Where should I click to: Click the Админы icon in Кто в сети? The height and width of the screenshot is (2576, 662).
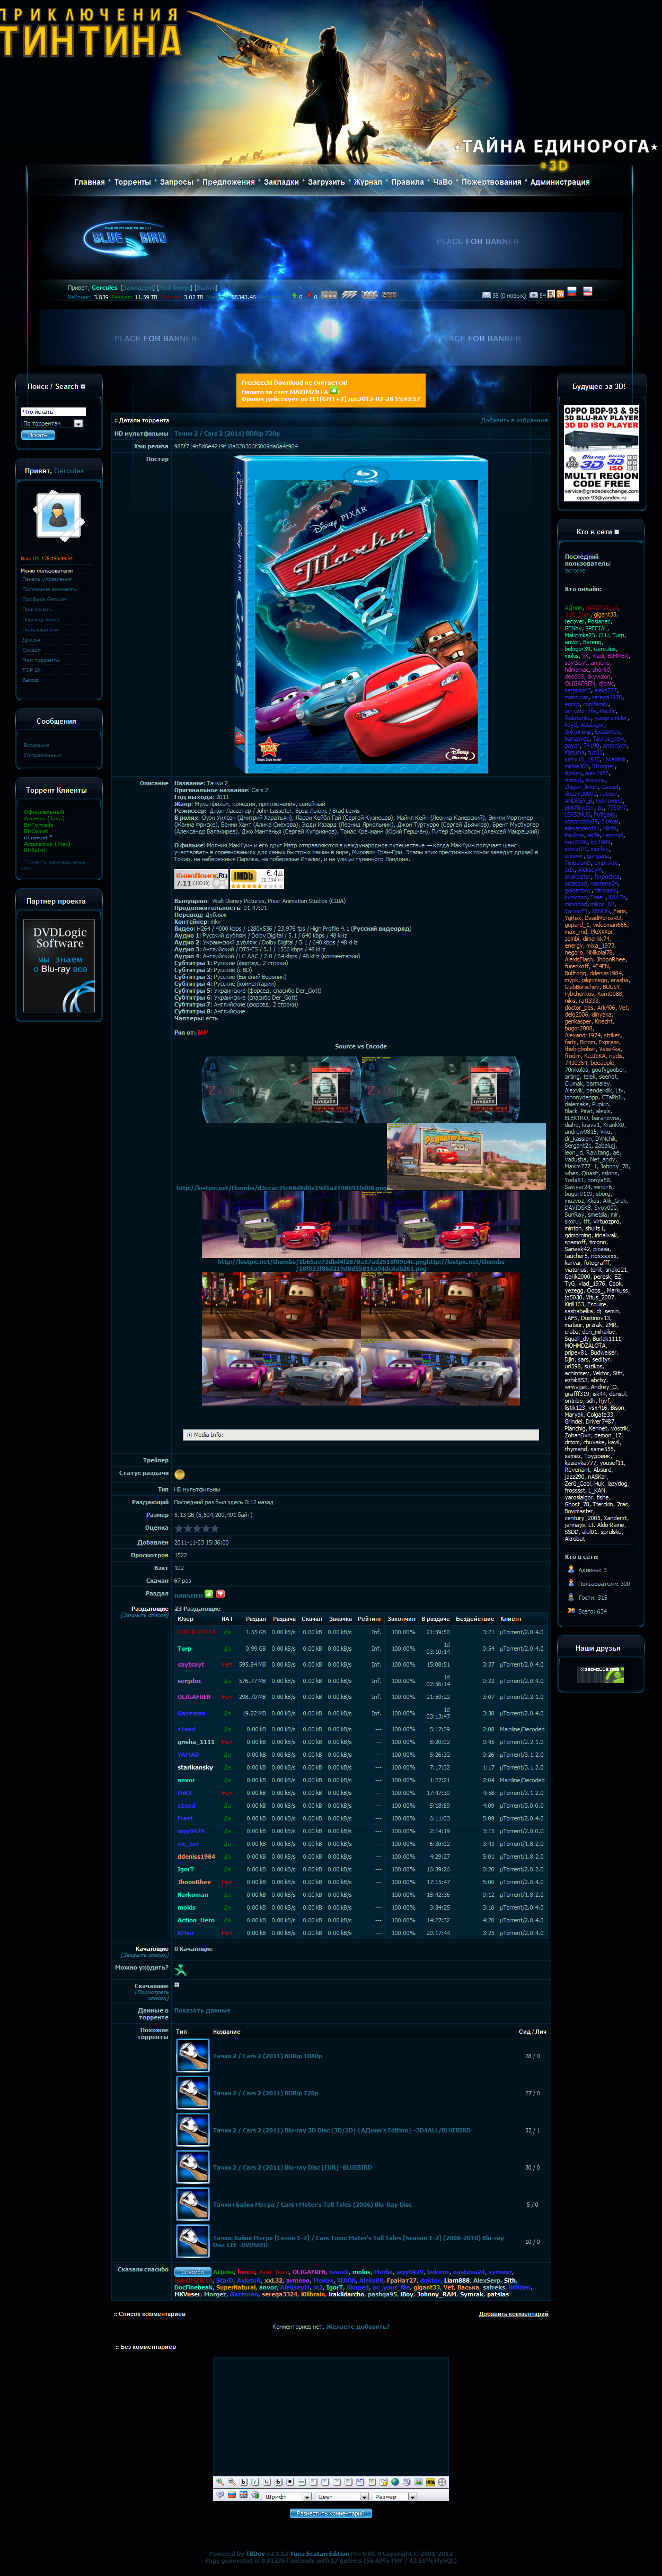571,1569
